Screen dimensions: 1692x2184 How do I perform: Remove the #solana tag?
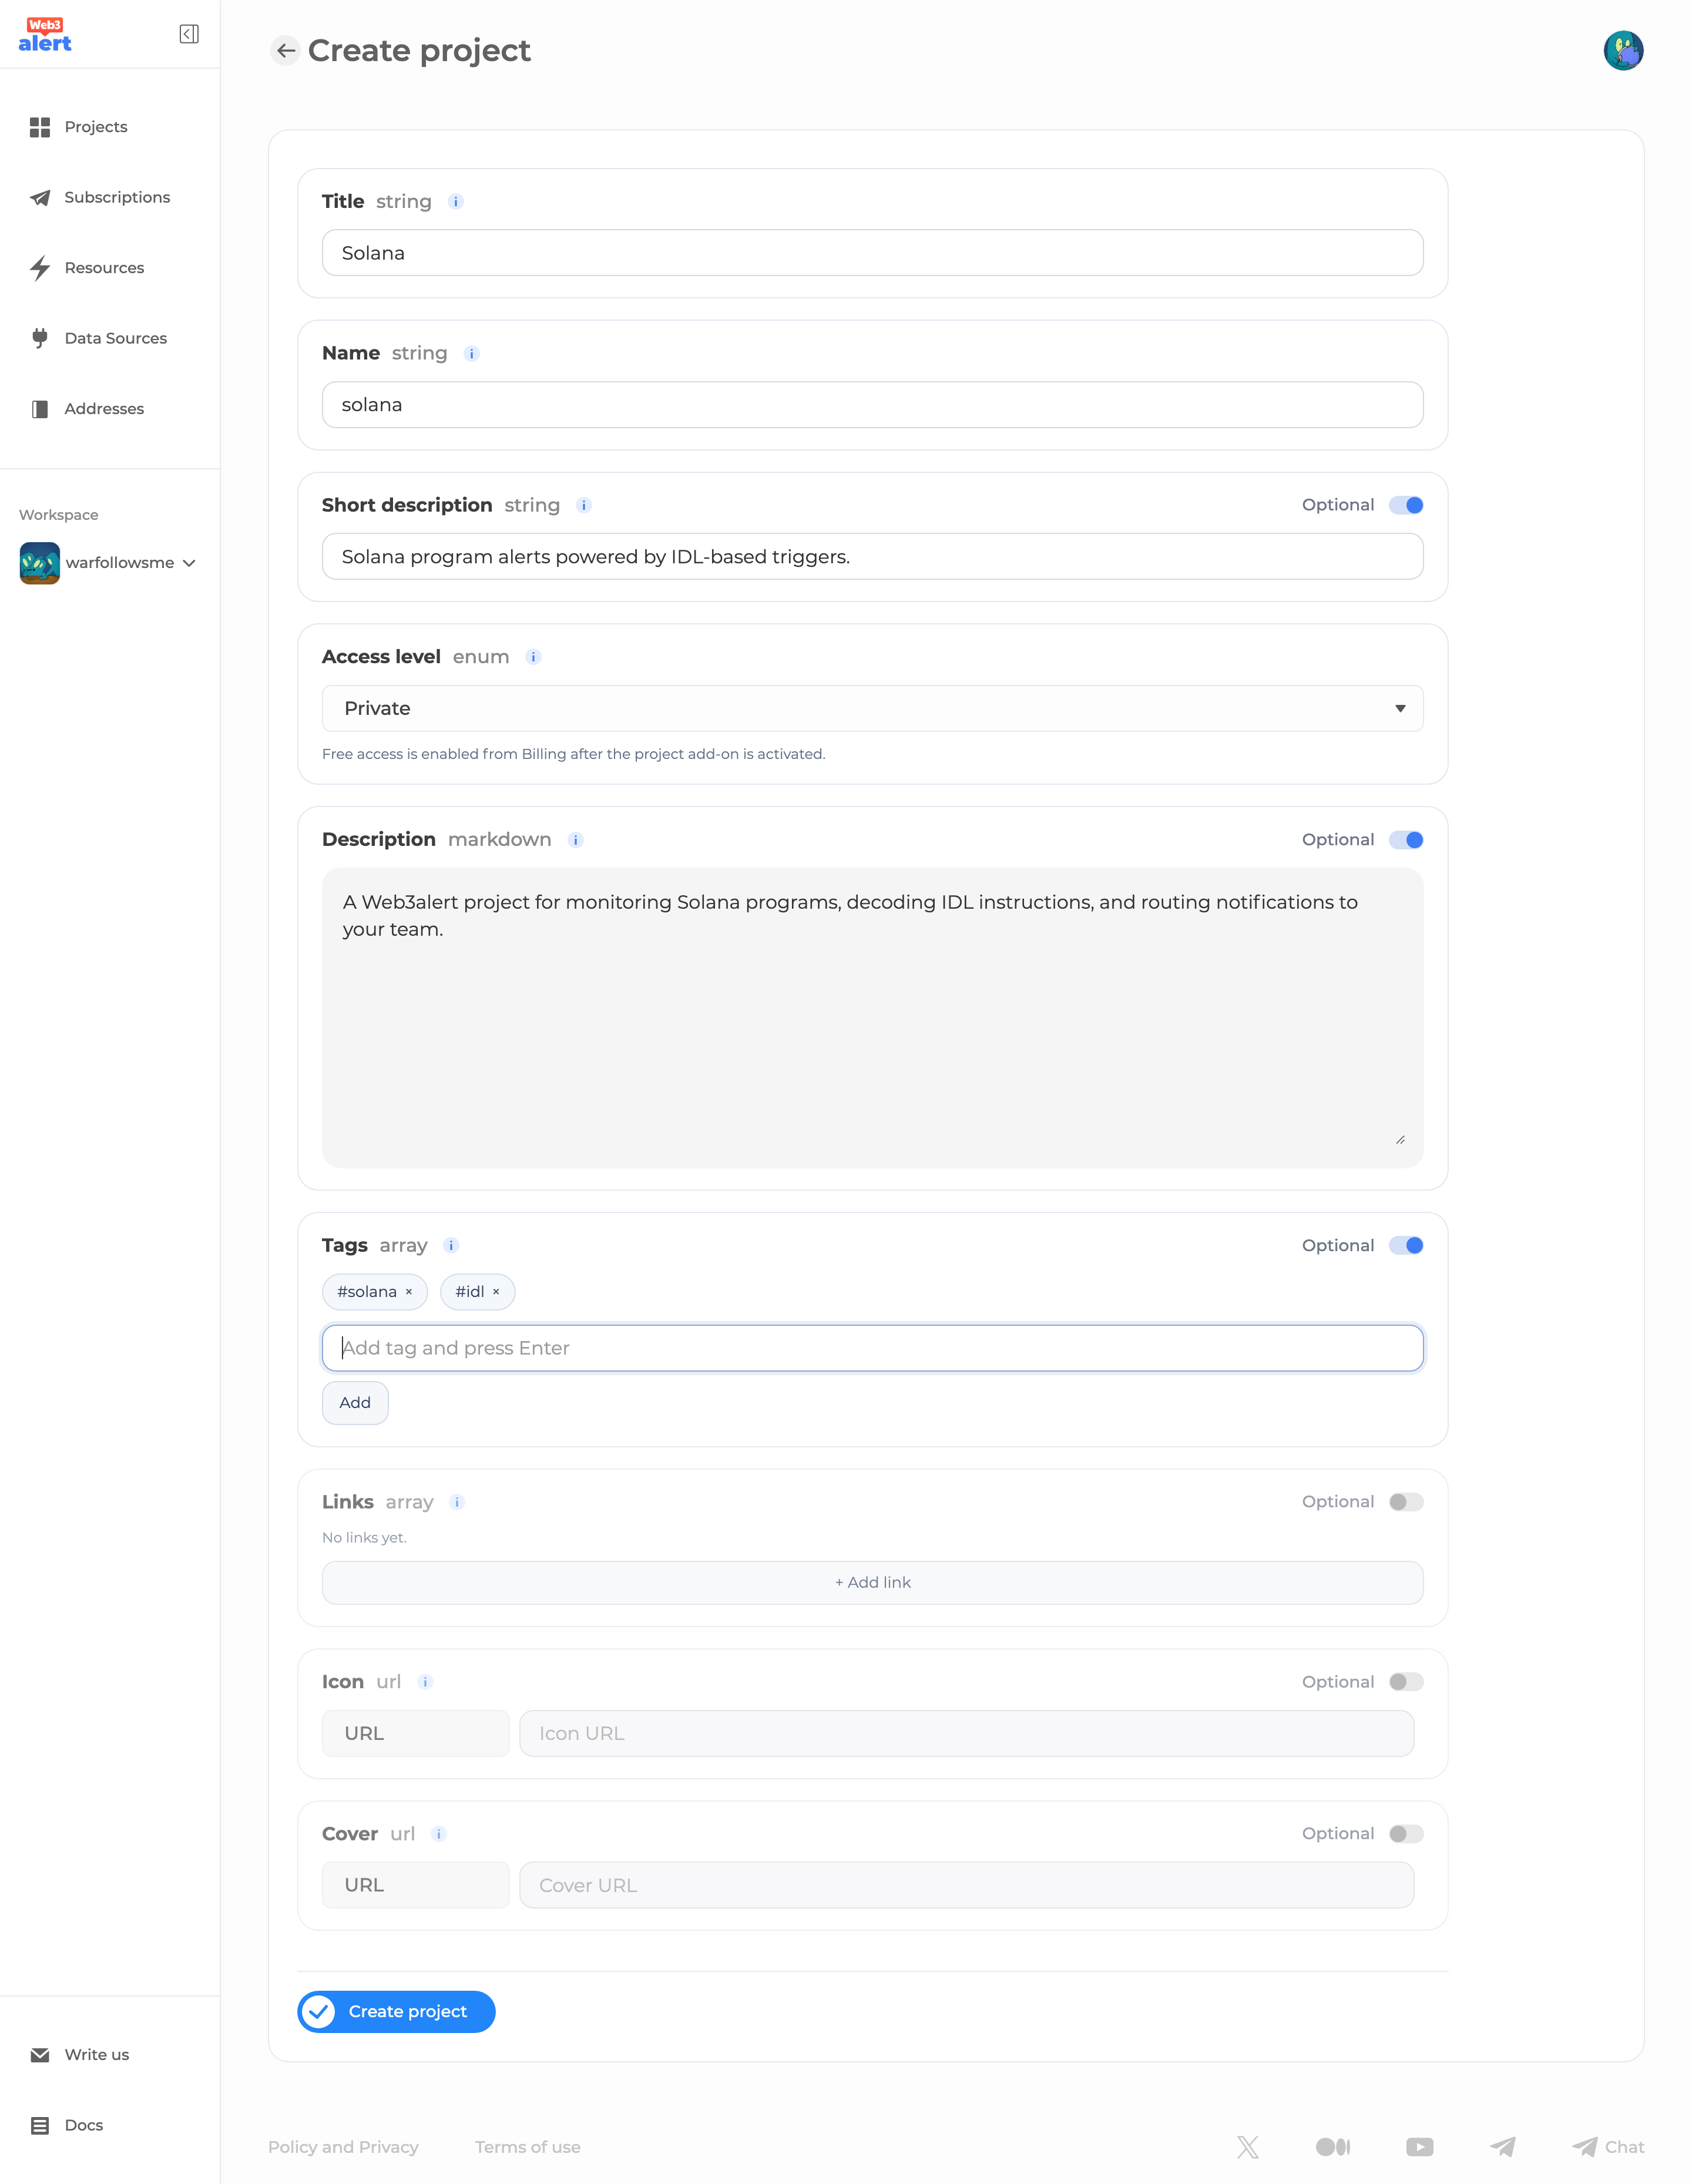click(x=408, y=1292)
